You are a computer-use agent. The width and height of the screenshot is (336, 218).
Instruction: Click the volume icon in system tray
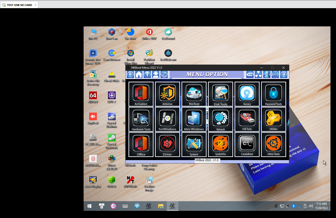(x=311, y=206)
